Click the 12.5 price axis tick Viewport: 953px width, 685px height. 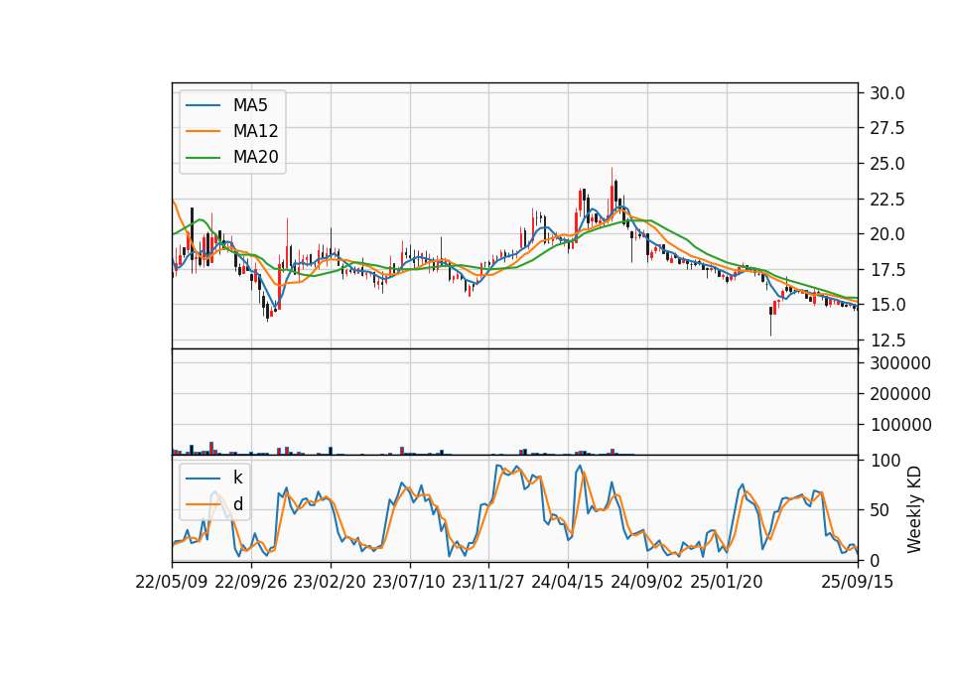[887, 340]
